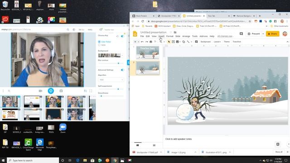Open the Microsoft Edge desktop shortcut

(40, 144)
